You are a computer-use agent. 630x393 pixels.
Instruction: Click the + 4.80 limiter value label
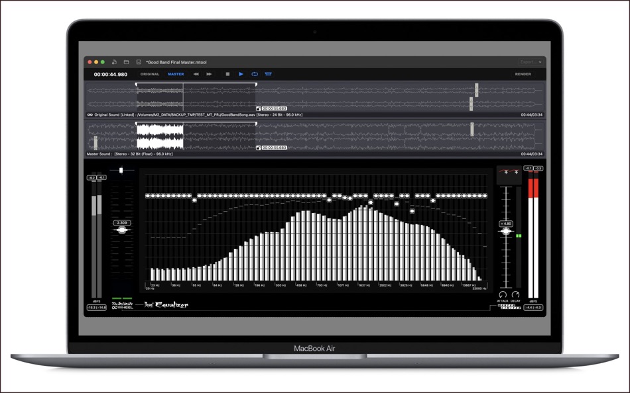[506, 224]
